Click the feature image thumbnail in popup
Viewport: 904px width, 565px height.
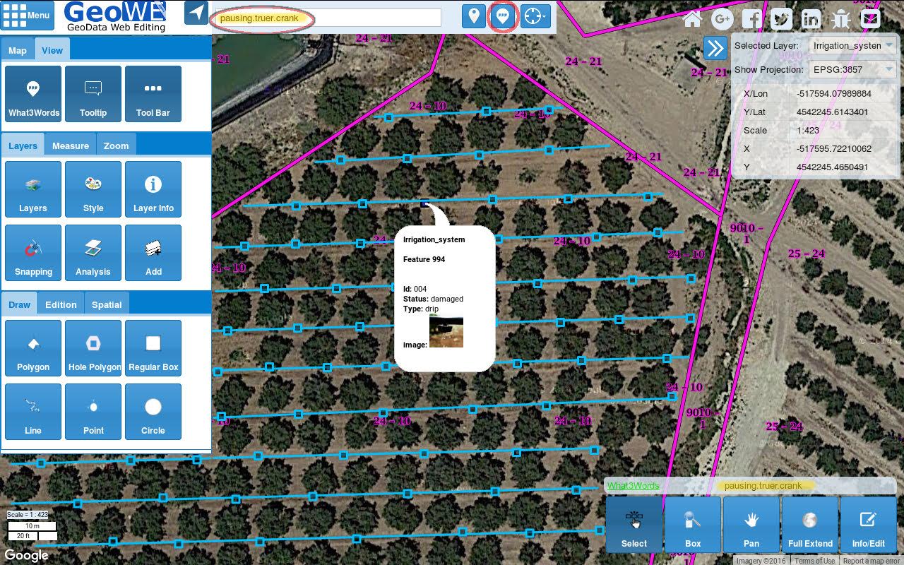446,331
